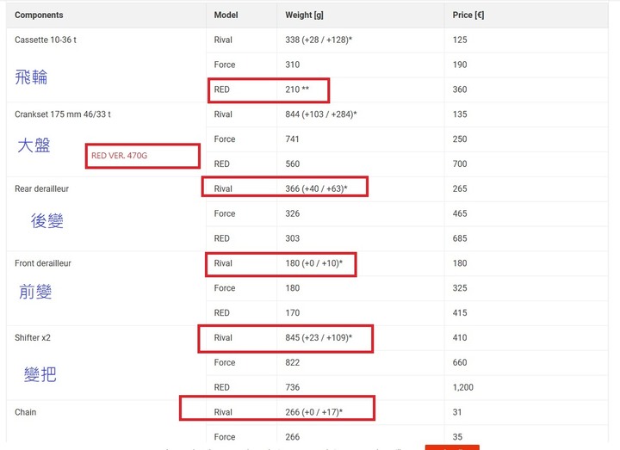Select the Rear derailleur label
The width and height of the screenshot is (620, 450).
[41, 188]
